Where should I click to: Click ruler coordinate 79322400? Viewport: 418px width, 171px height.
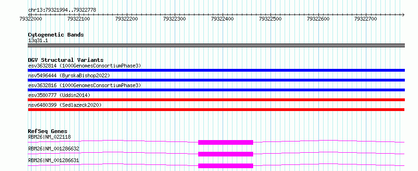point(222,19)
